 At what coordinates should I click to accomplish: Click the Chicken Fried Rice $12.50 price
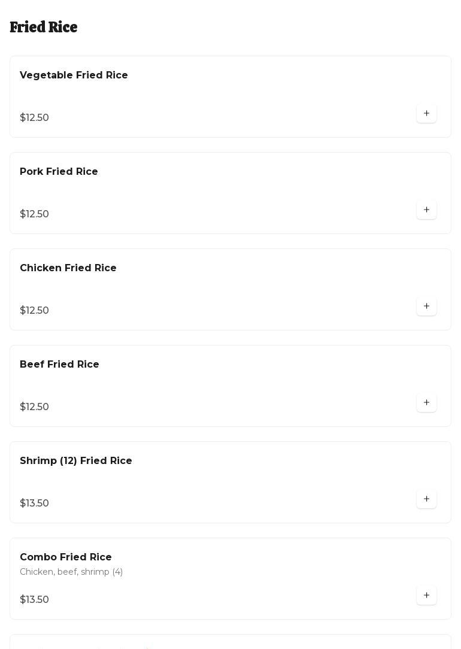35,311
